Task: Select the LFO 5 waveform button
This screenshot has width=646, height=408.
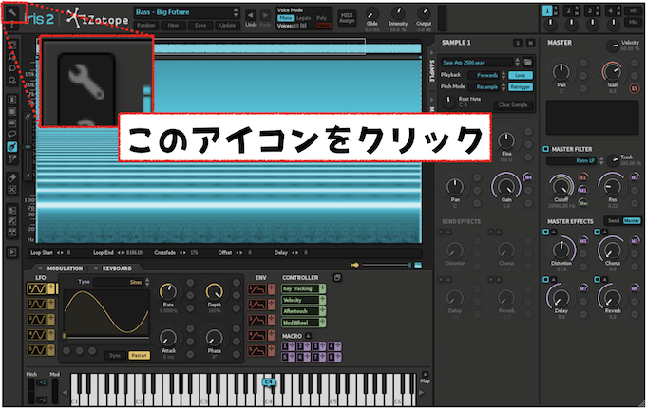Action: [x=37, y=350]
